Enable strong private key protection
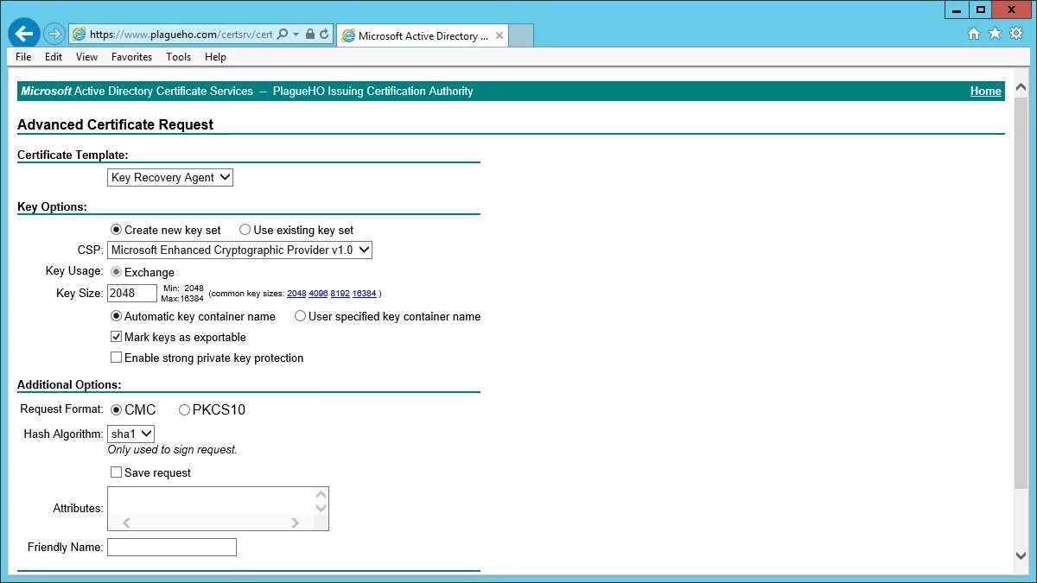This screenshot has height=583, width=1037. click(x=117, y=358)
